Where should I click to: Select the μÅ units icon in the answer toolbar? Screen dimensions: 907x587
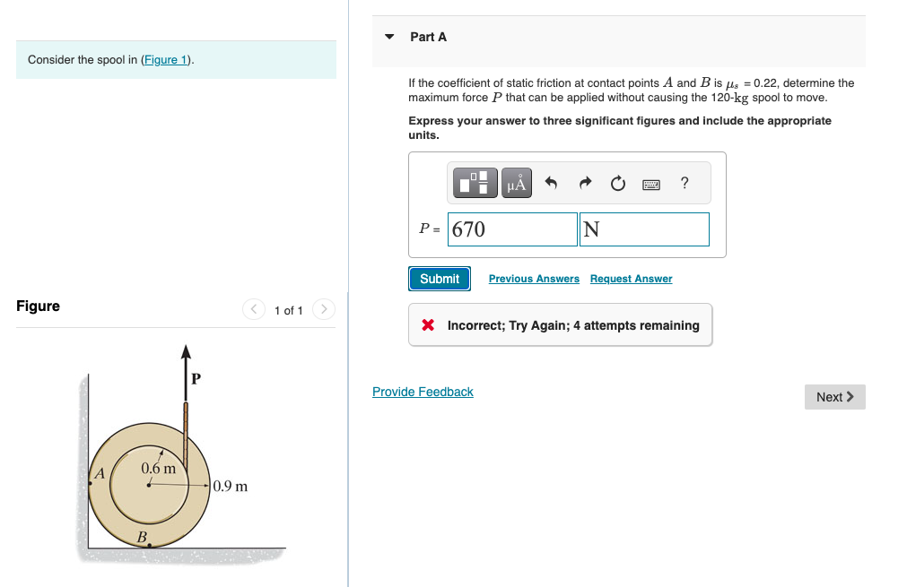coord(515,182)
